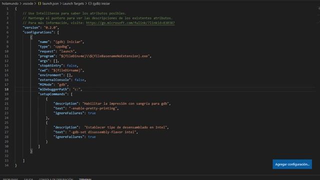Open the go.microsoft.com fwlink URL in comment
320x180 pixels.
(x=130, y=23)
